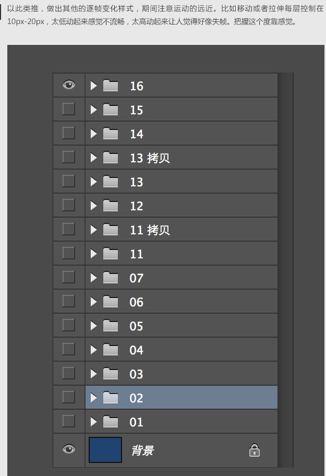
Task: Click the folder icon of group 11 拷贝
Action: [x=111, y=230]
